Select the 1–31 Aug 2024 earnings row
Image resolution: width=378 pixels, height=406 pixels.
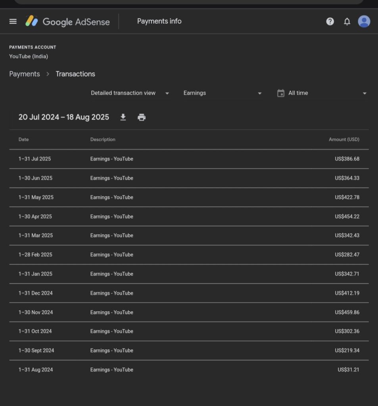point(189,370)
